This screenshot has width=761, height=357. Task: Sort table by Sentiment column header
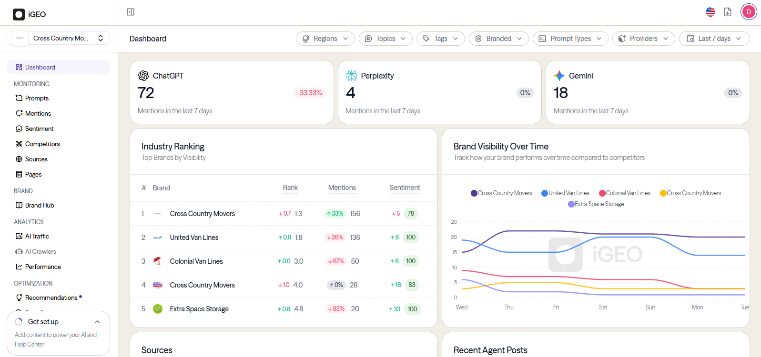pyautogui.click(x=405, y=188)
